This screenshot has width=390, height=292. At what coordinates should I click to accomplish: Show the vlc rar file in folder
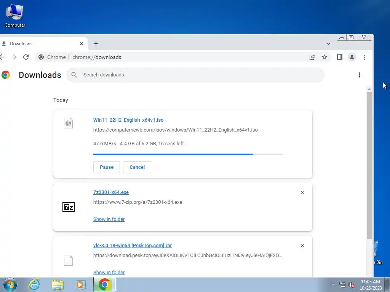tap(109, 272)
